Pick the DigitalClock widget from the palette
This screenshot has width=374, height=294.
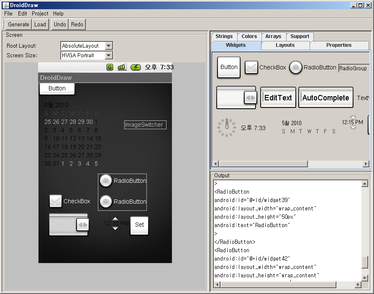coord(253,128)
